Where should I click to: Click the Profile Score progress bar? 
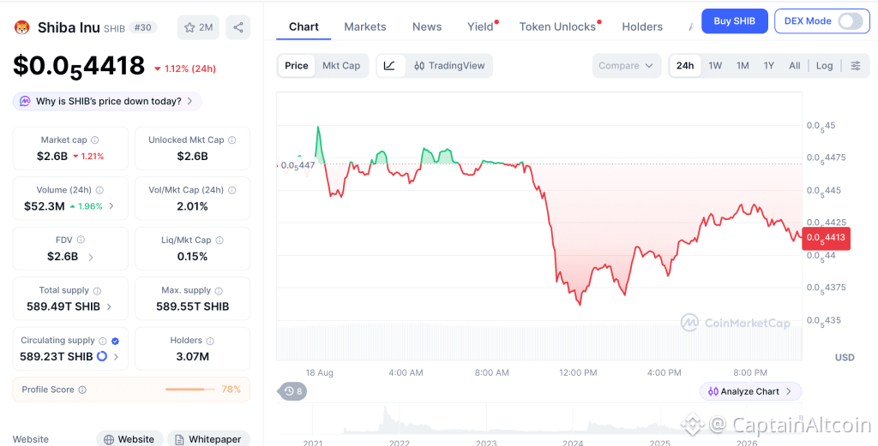pos(189,390)
